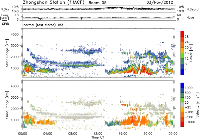
Task: Click the "16" tick on Power colorbar
Action: pyautogui.click(x=186, y=53)
